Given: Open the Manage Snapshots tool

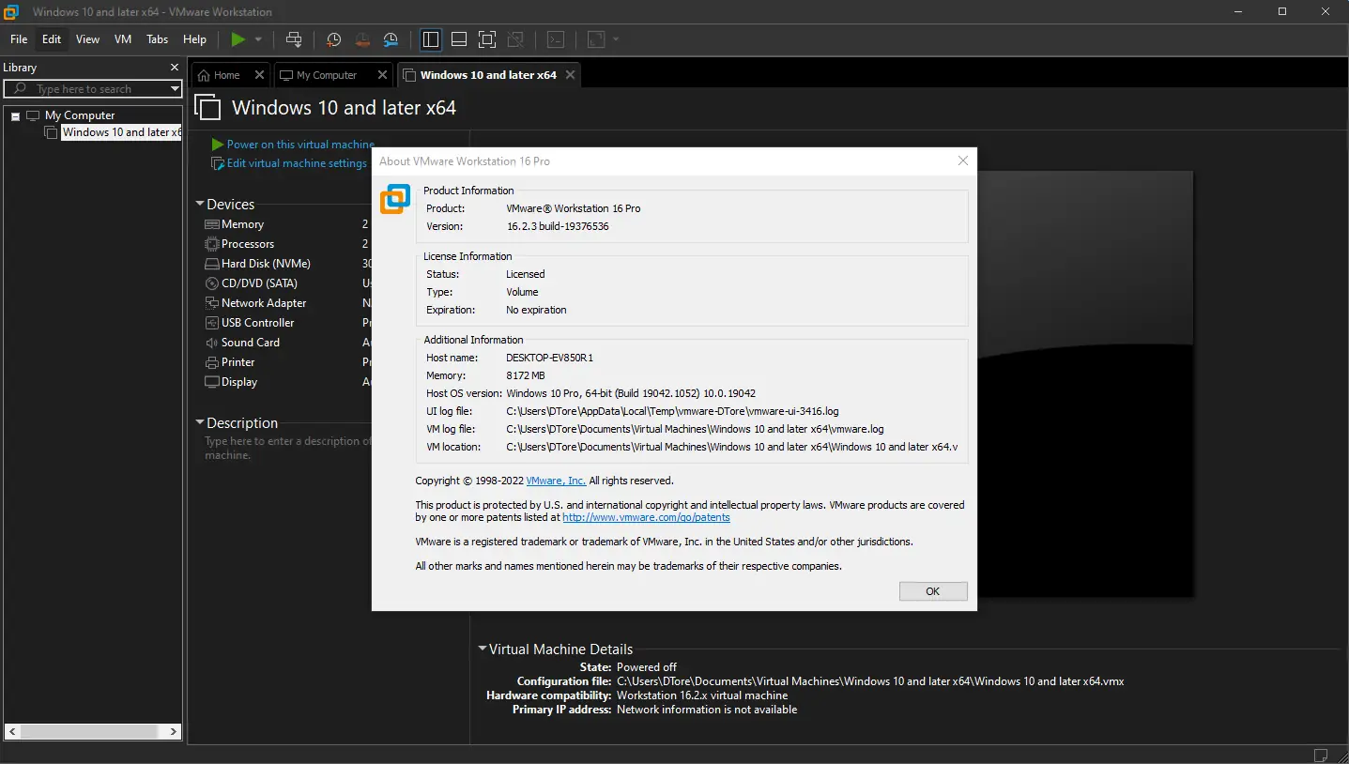Looking at the screenshot, I should coord(391,39).
